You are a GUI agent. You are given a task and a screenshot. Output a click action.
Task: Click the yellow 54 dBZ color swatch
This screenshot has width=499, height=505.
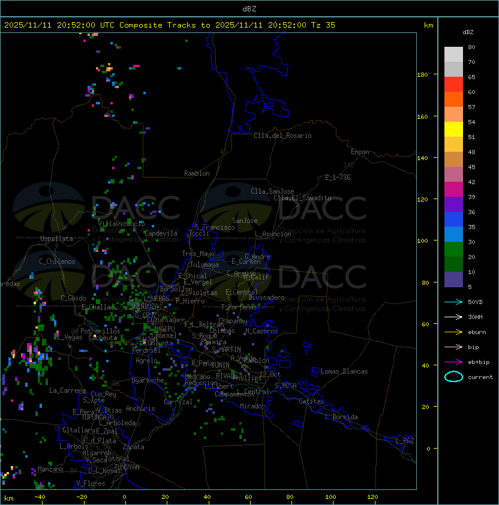point(453,130)
